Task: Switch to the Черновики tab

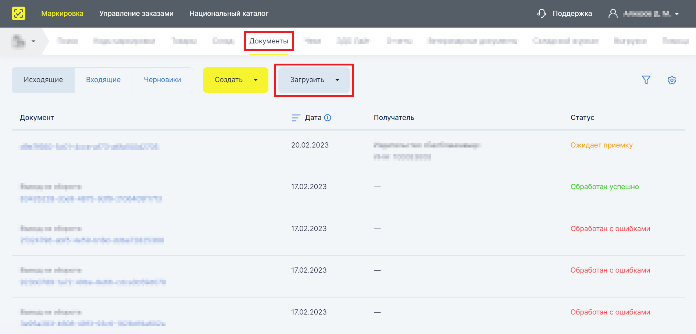Action: tap(163, 80)
